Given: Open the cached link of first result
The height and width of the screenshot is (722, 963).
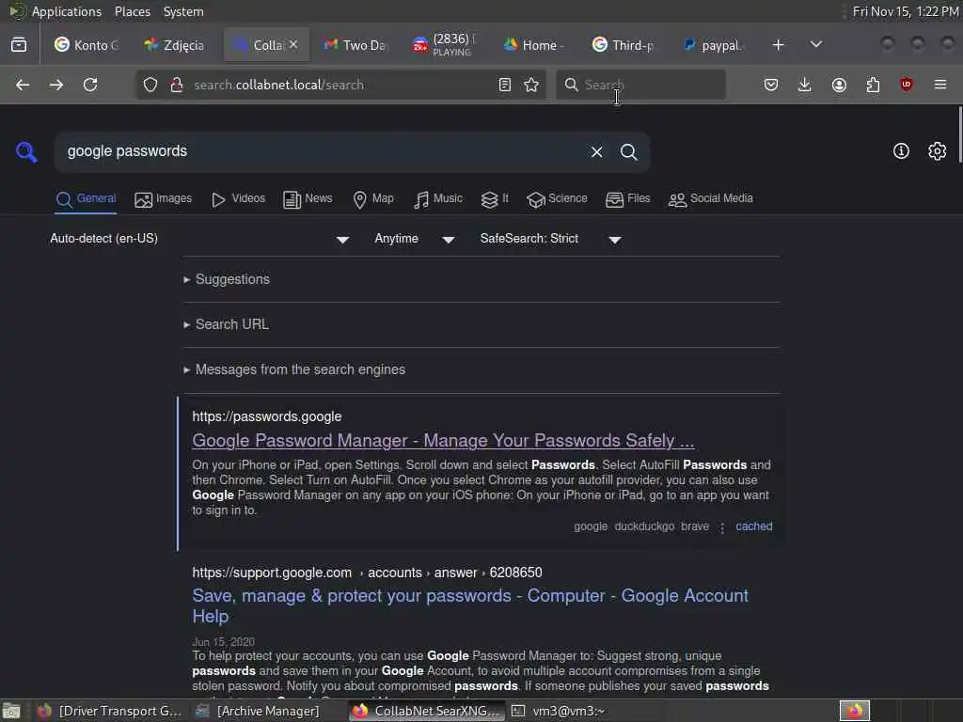Looking at the screenshot, I should click(x=753, y=526).
